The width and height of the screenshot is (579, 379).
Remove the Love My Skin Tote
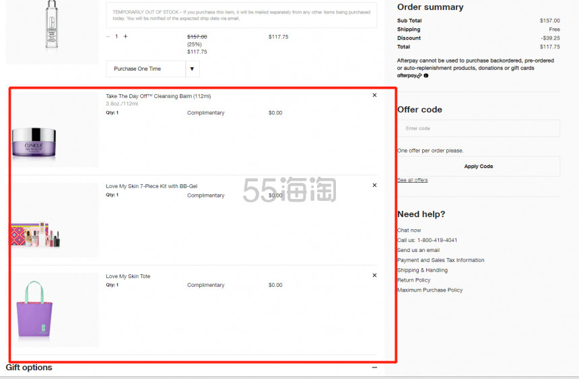point(374,276)
